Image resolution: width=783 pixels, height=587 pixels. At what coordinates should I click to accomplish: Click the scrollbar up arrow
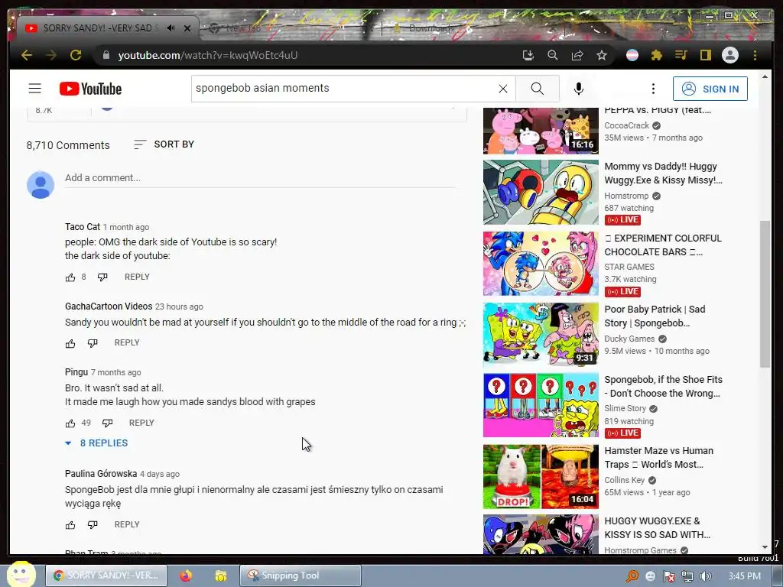pyautogui.click(x=765, y=77)
